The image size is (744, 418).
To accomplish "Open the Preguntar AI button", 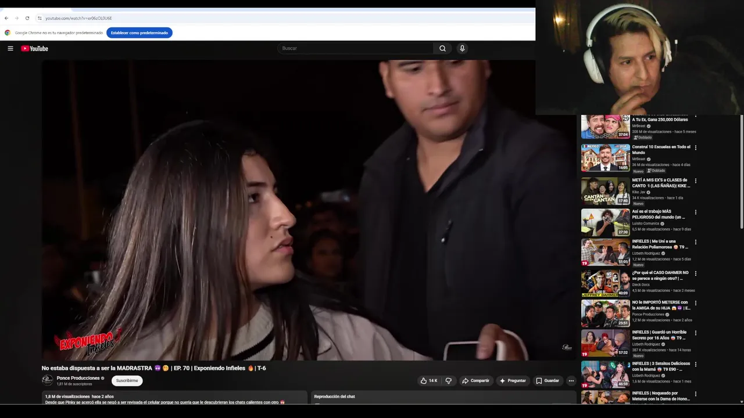I will pos(512,381).
